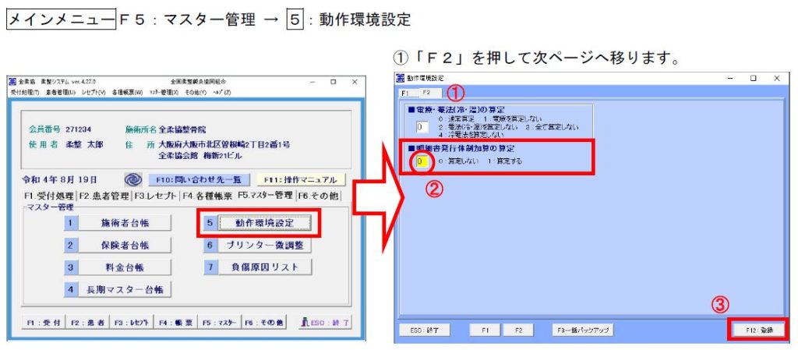This screenshot has height=350, width=798.
Task: Click number 7 tile beside 負傷原因リスト
Action: (x=210, y=267)
